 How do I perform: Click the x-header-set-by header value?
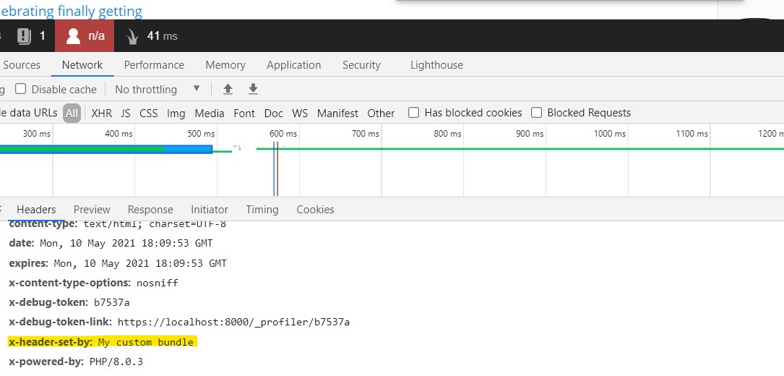point(145,343)
